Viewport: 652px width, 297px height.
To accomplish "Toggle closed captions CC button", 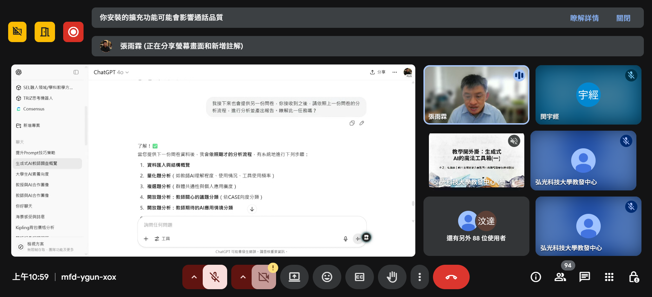I will (x=360, y=277).
